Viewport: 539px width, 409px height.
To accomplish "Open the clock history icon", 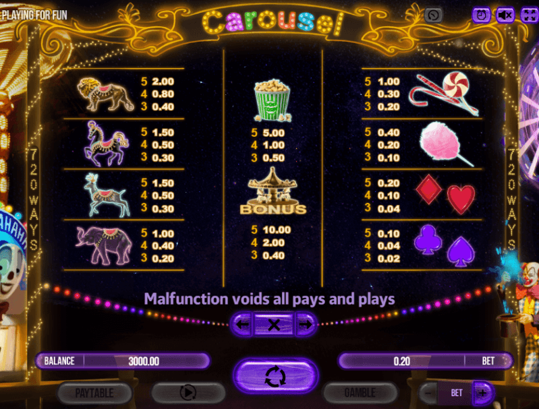I will click(x=481, y=15).
